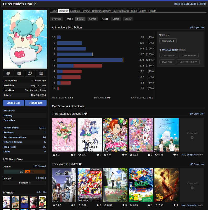The image size is (208, 210).
Task: Open Forum Posts link in sidebar
Action: [11, 128]
